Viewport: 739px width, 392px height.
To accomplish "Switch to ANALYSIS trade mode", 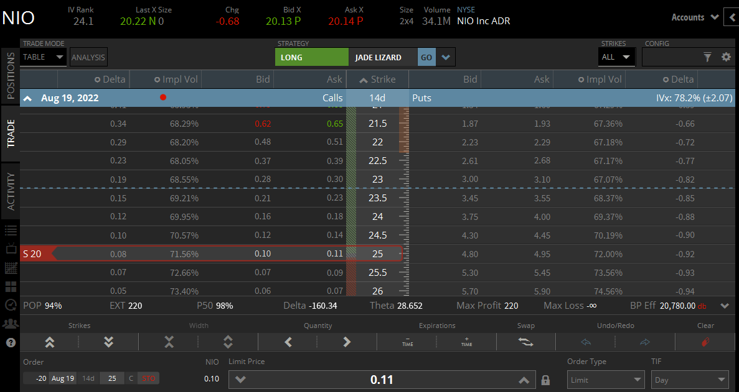I will pyautogui.click(x=88, y=57).
